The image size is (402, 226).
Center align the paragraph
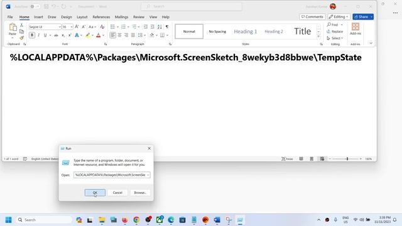(119, 35)
